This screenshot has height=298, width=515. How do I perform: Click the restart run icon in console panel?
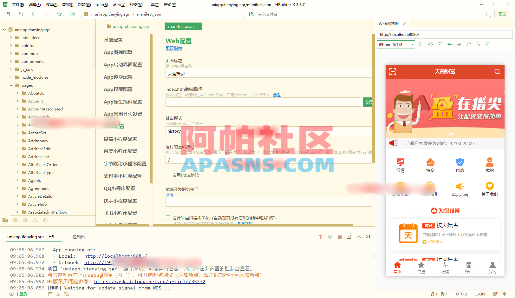tap(330, 236)
